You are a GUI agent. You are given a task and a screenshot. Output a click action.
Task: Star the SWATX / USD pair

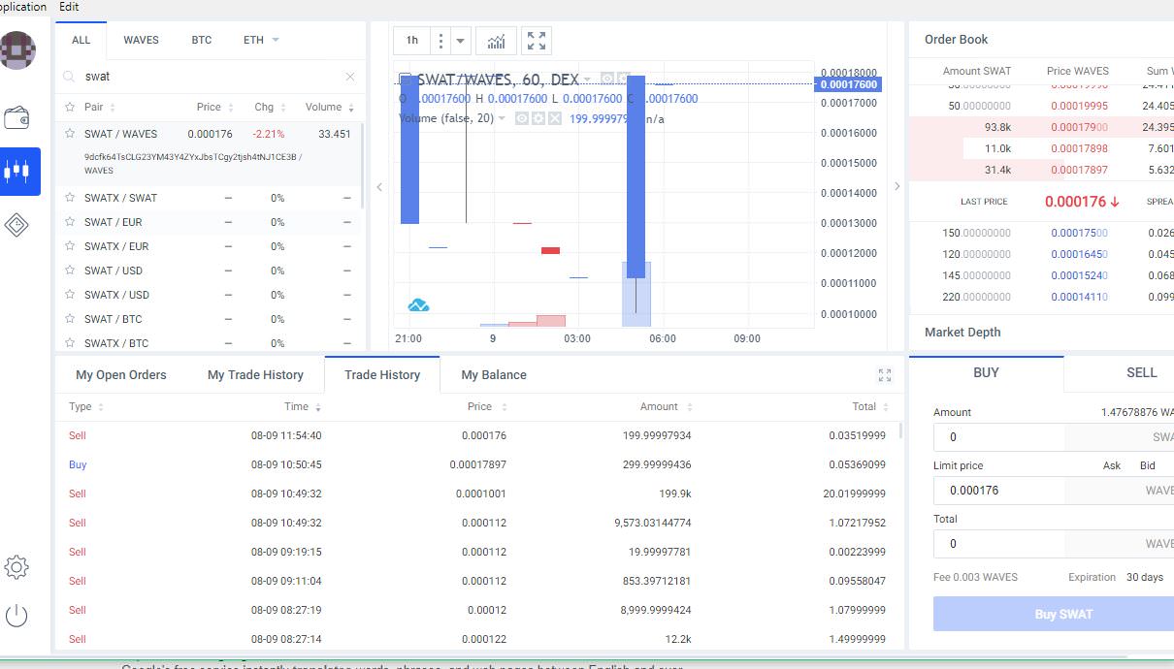(x=70, y=295)
